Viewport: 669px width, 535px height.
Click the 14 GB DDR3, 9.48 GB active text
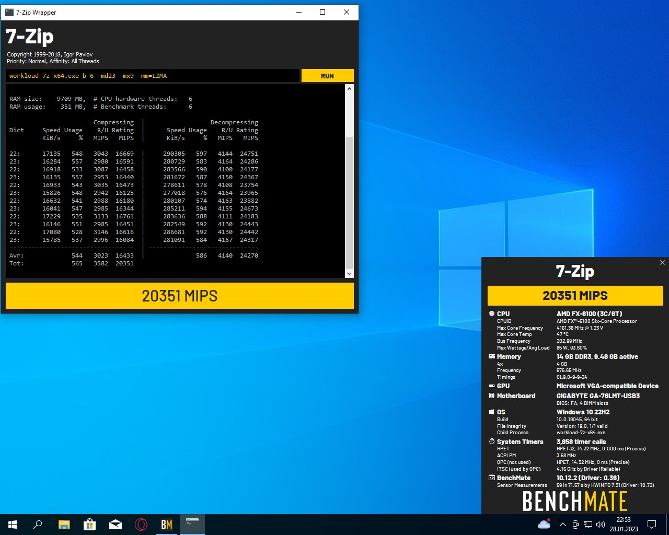point(597,357)
